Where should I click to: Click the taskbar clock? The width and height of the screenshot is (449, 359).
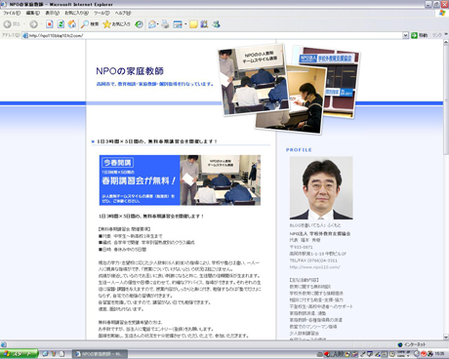pos(439,354)
